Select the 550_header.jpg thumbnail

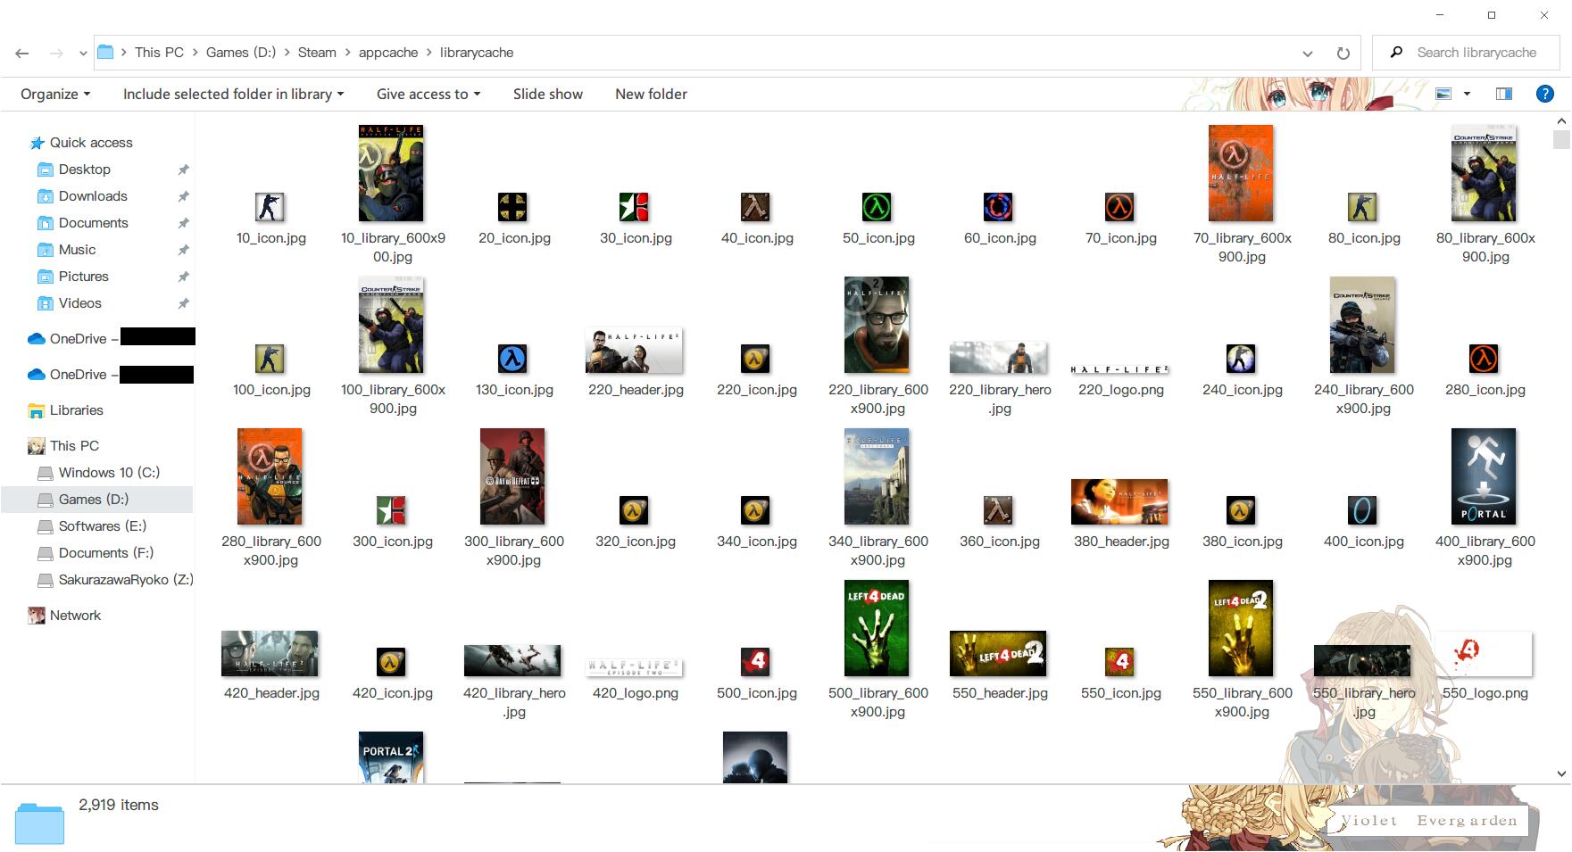[998, 654]
